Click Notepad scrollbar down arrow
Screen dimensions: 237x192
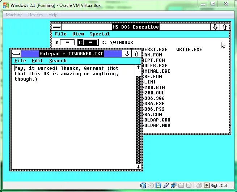[x=138, y=167]
